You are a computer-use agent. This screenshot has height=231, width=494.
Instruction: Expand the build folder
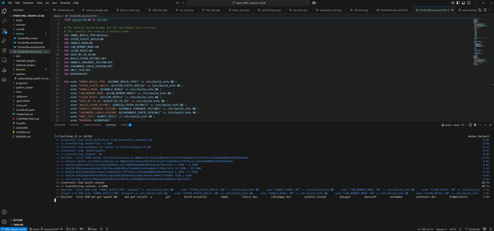tap(29, 20)
